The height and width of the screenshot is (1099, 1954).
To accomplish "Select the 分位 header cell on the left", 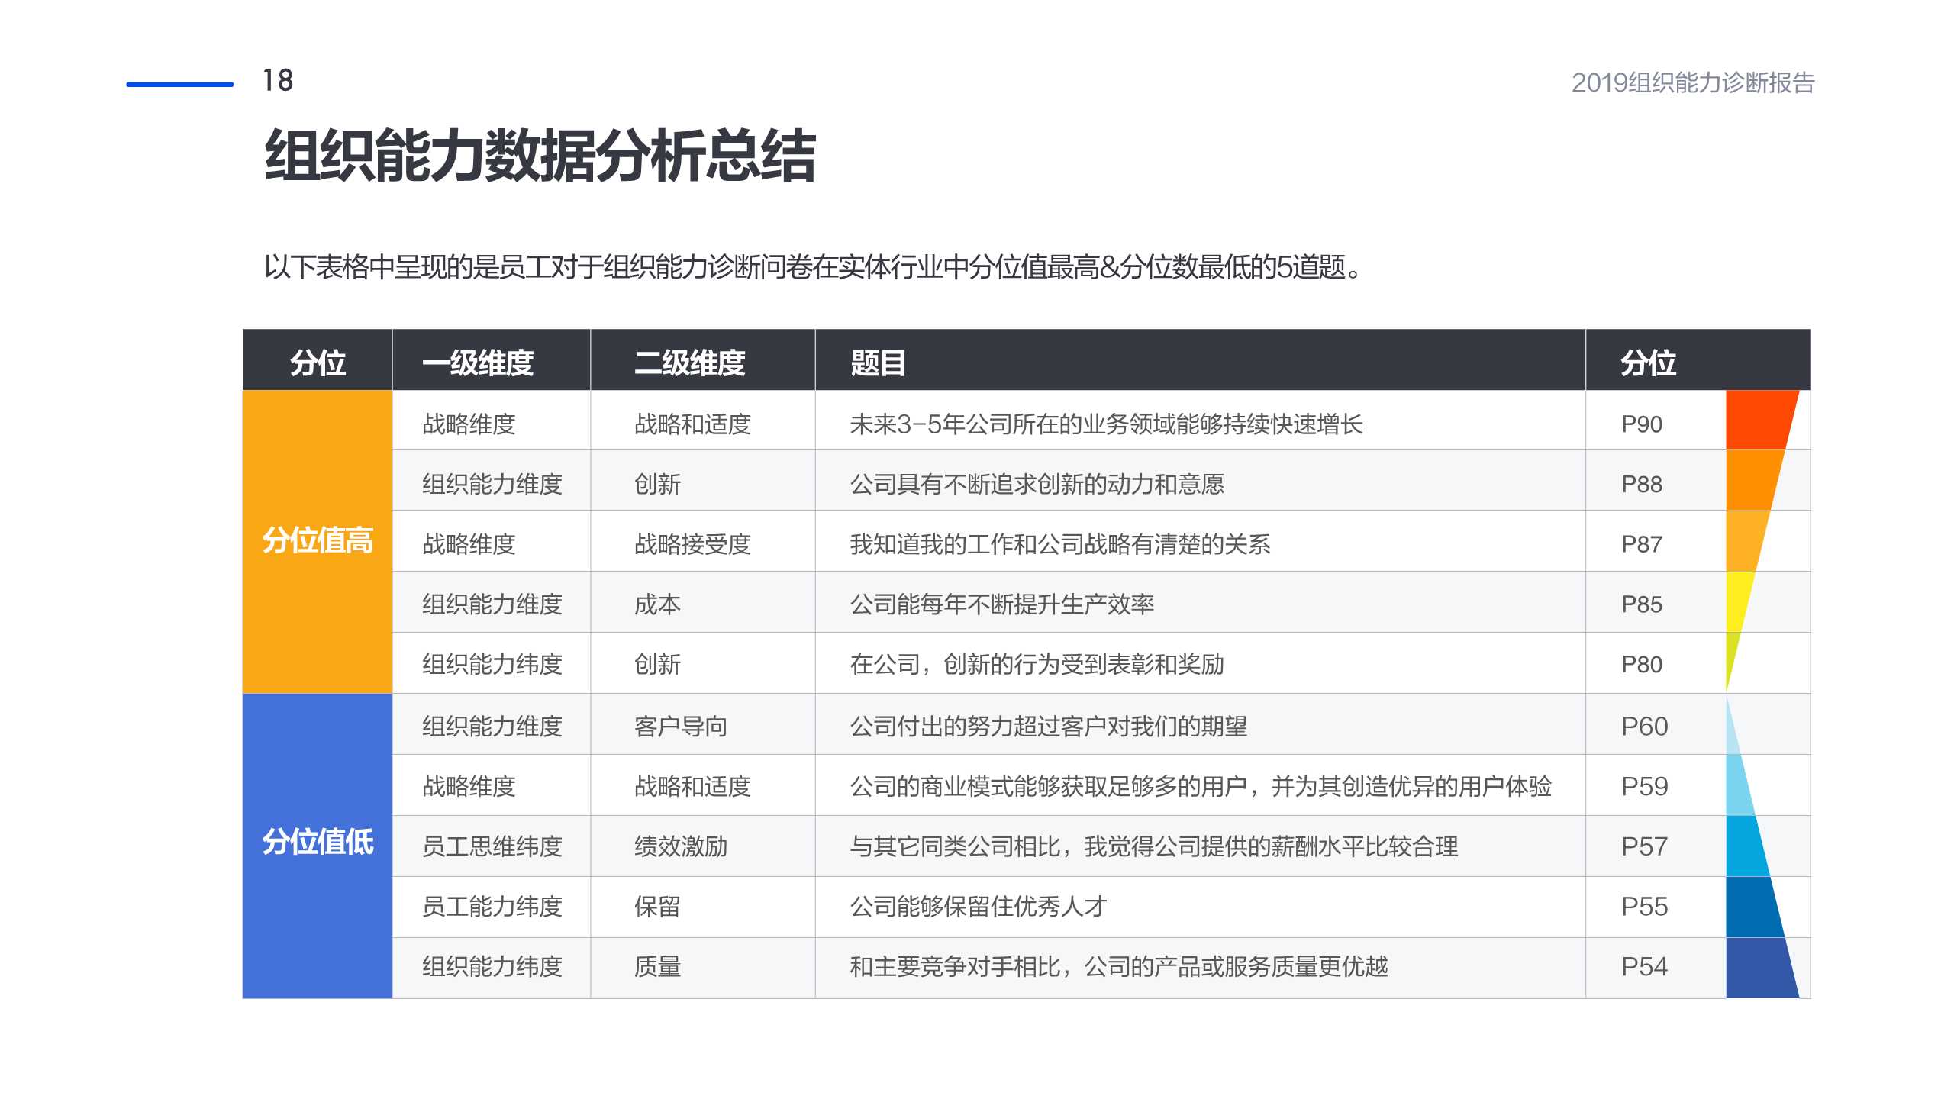I will pyautogui.click(x=318, y=363).
